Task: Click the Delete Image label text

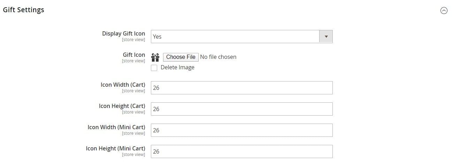Action: [x=177, y=68]
